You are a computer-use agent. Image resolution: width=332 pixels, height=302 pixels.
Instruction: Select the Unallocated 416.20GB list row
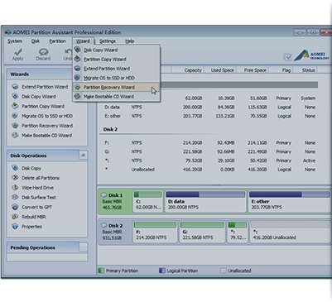click(x=209, y=170)
